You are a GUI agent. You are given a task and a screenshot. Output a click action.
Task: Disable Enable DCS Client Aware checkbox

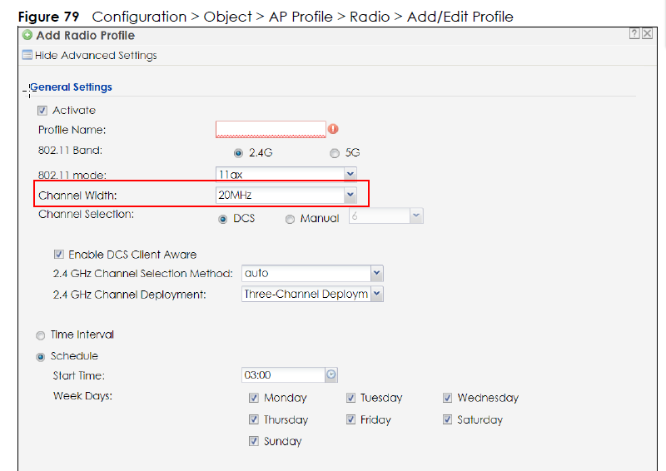pyautogui.click(x=58, y=255)
